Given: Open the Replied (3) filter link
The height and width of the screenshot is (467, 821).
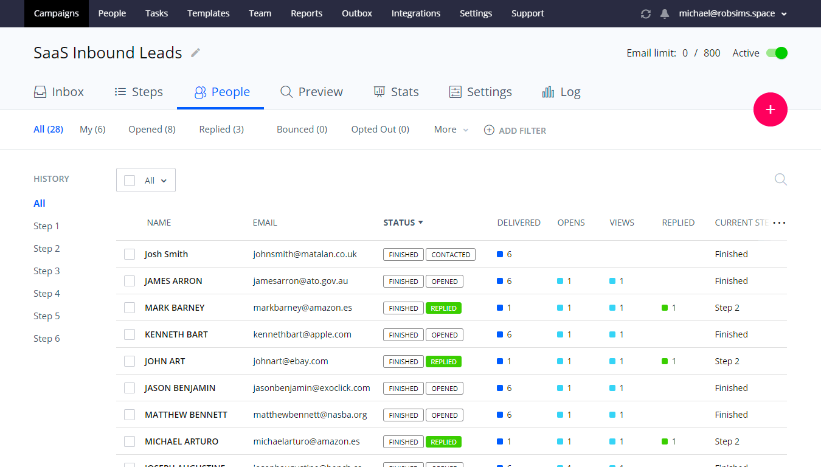Looking at the screenshot, I should point(221,130).
